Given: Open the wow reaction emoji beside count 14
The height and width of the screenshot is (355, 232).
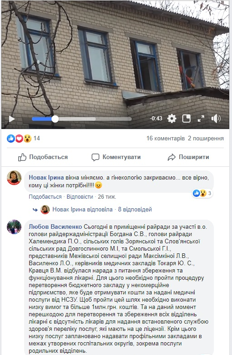Looking at the screenshot, I should [x=27, y=139].
